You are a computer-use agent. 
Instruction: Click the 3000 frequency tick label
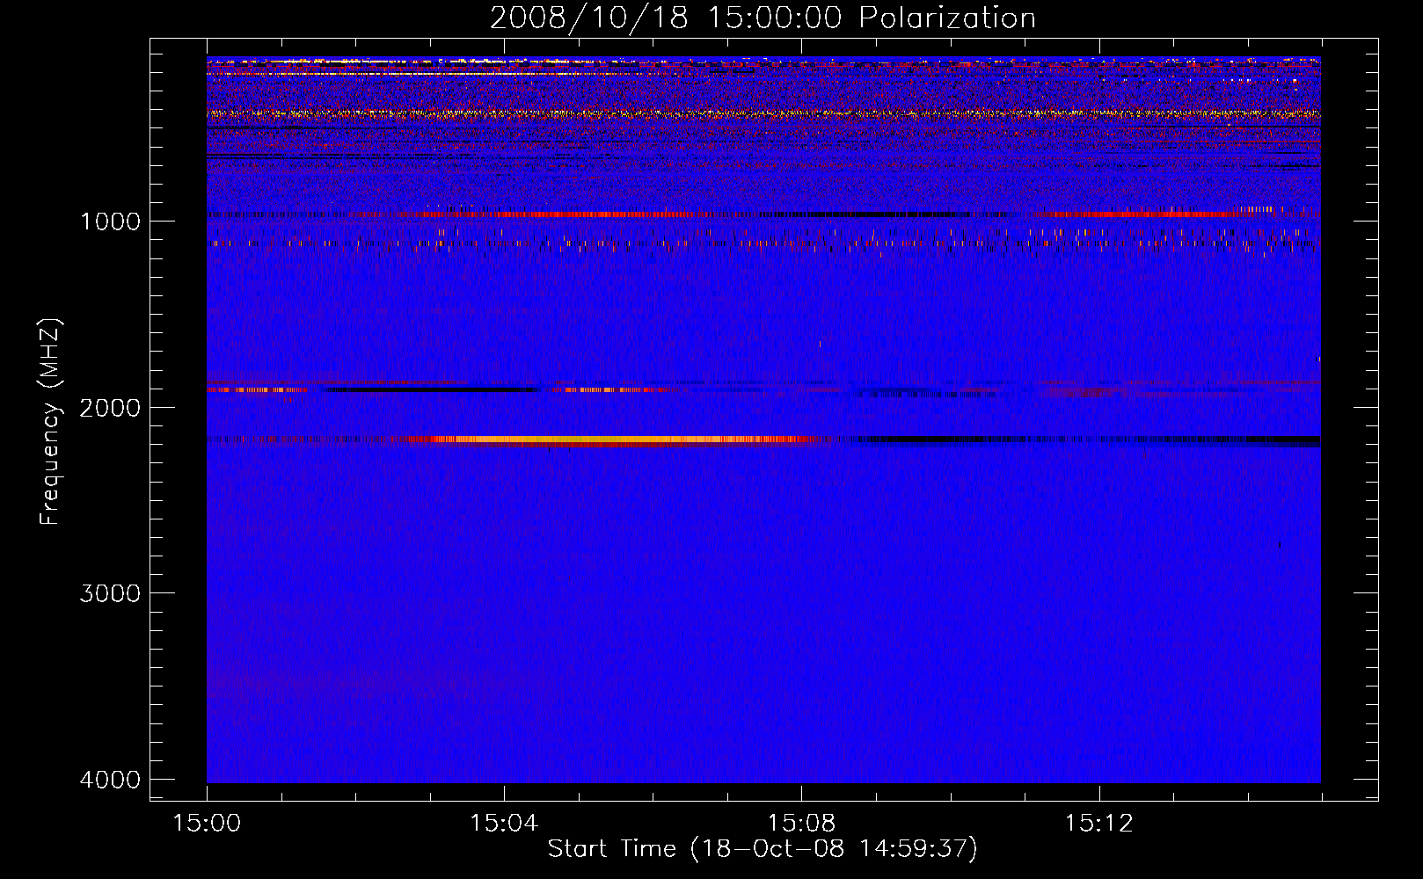tap(110, 593)
